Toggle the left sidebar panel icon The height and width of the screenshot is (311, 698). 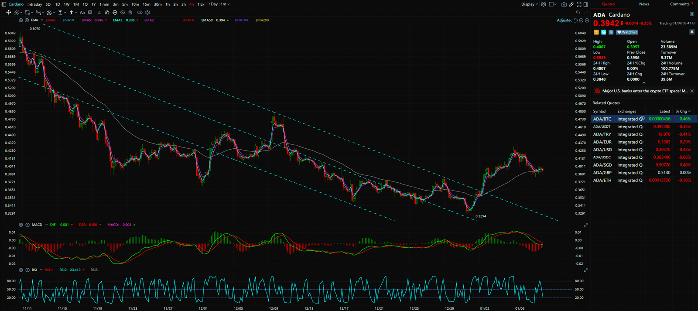point(4,4)
